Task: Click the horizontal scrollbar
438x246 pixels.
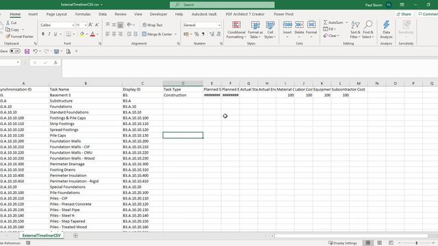Action: [351, 236]
